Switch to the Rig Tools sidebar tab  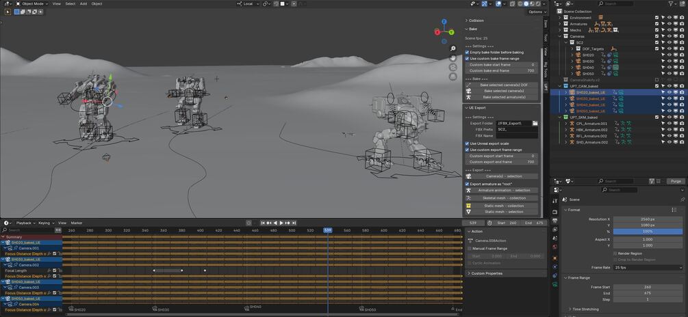click(x=546, y=69)
